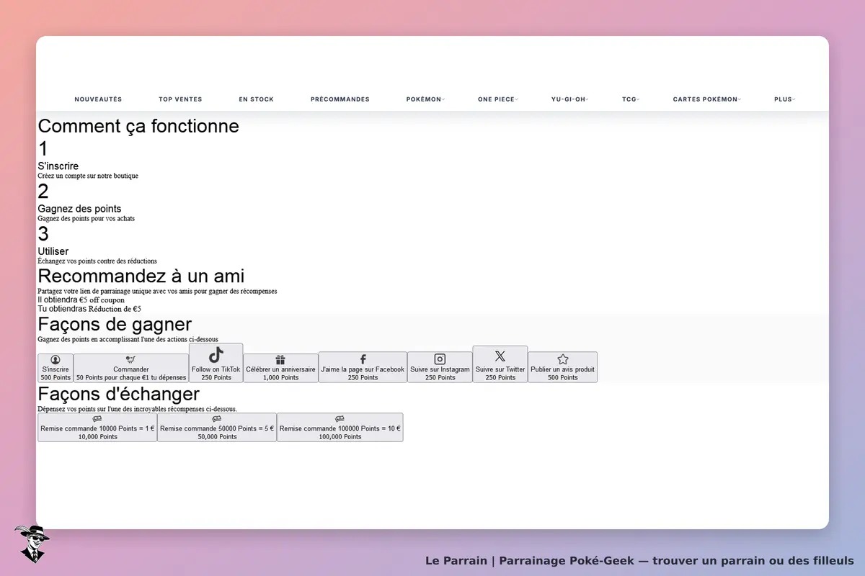Open the Top Ventes menu item
The image size is (865, 576).
(x=180, y=99)
